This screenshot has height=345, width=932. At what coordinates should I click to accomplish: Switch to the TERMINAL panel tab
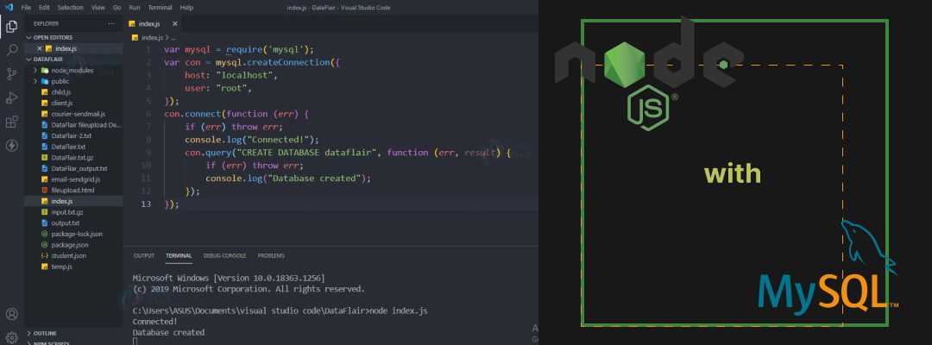click(179, 255)
